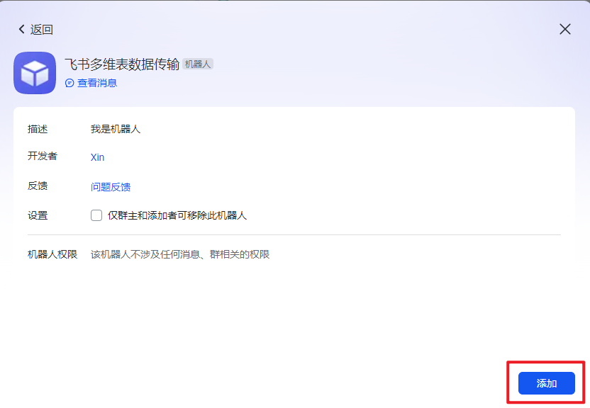This screenshot has width=590, height=408.
Task: Click the 添加 button to add bot
Action: [546, 383]
